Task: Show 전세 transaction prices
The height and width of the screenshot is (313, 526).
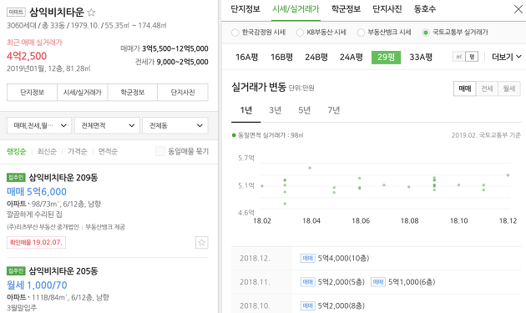Action: point(487,88)
